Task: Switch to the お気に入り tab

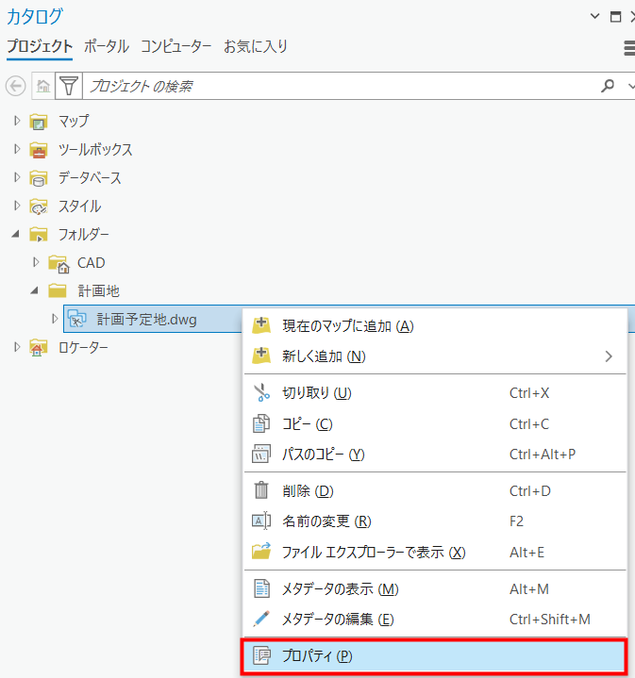Action: [x=255, y=46]
